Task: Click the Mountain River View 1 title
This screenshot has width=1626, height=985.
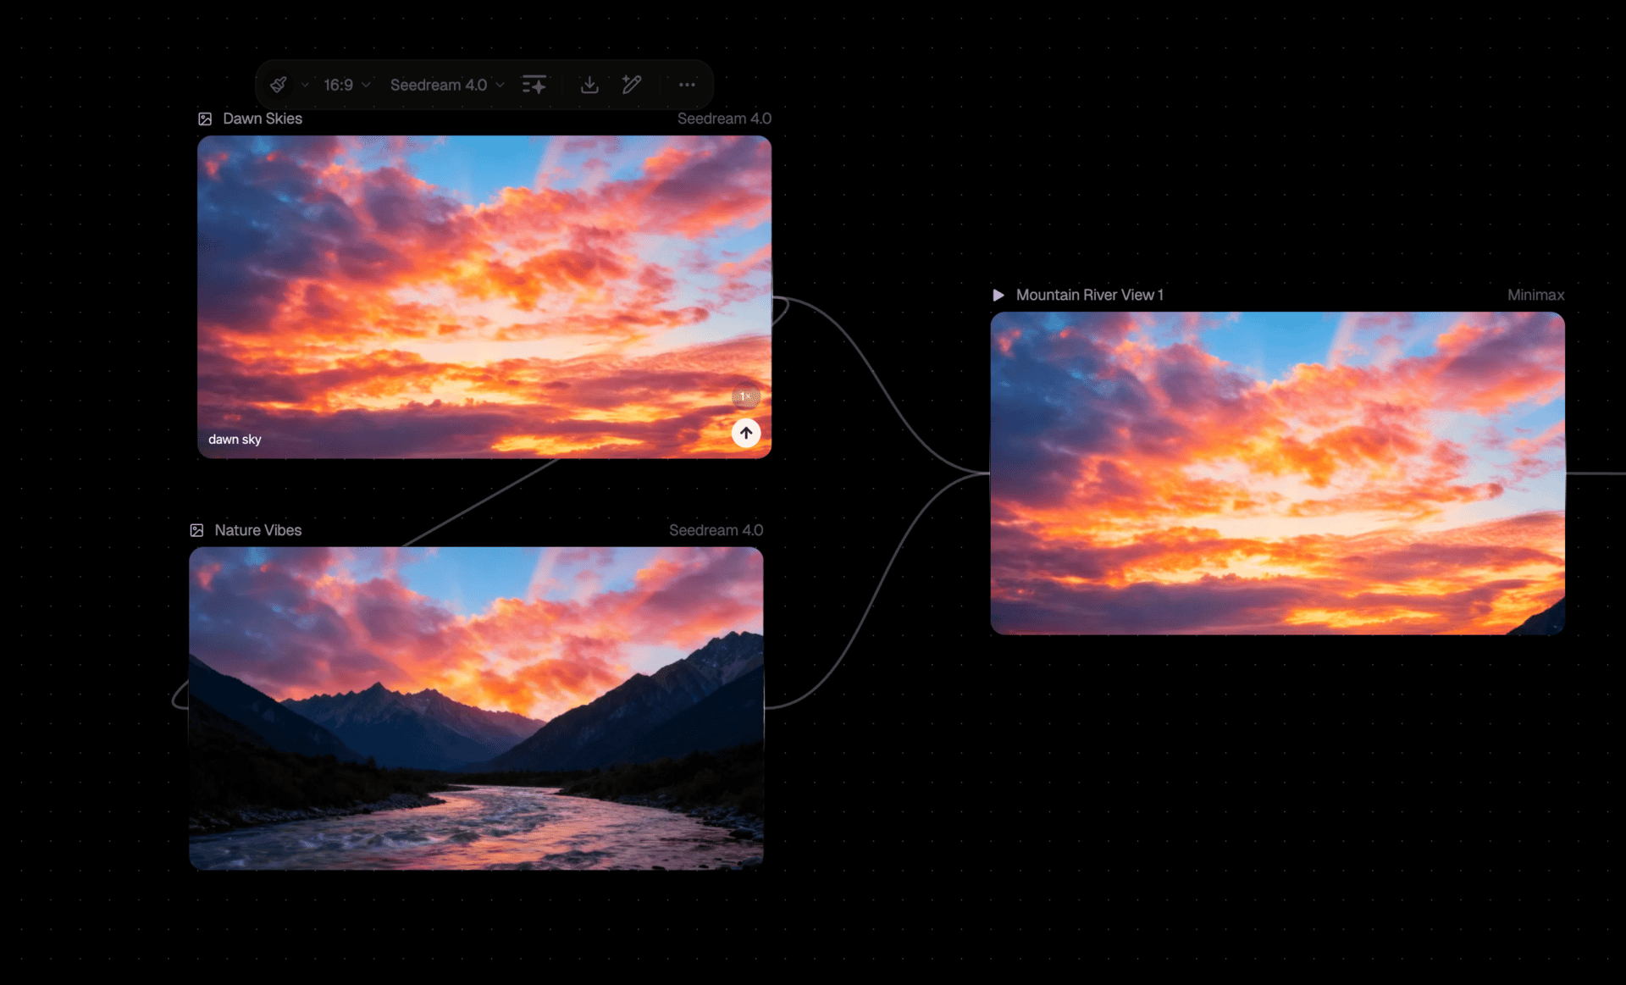Action: 1089,295
